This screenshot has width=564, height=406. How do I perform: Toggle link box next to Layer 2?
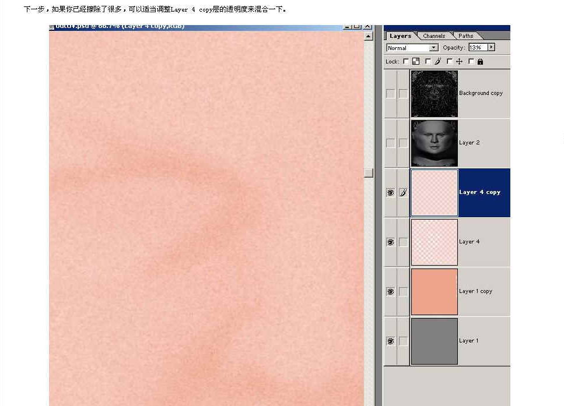[403, 143]
